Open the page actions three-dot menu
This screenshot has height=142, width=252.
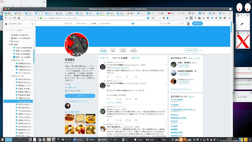click(160, 18)
